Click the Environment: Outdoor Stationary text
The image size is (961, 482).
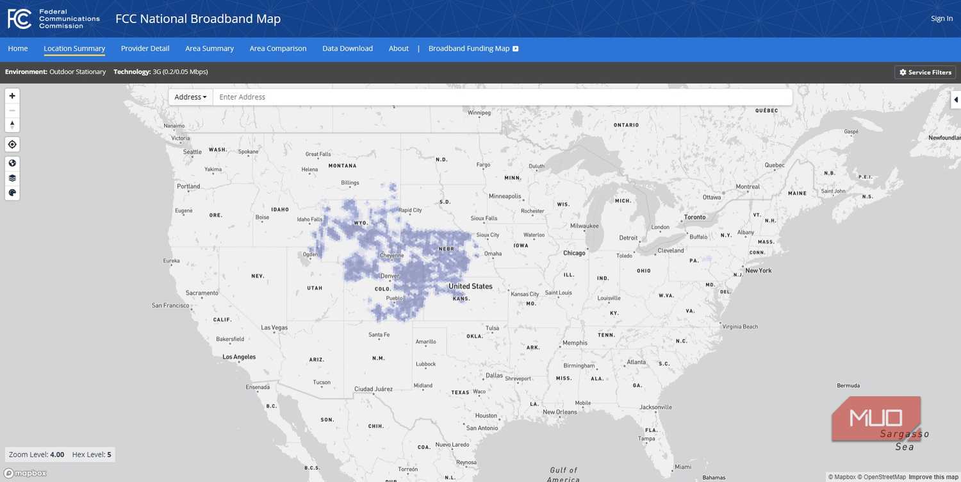[x=55, y=72]
